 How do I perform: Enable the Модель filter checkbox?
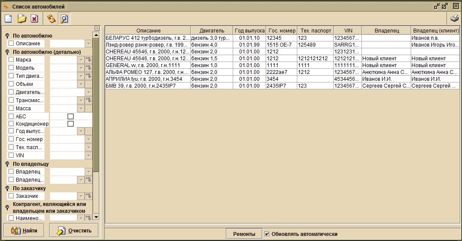pos(11,68)
